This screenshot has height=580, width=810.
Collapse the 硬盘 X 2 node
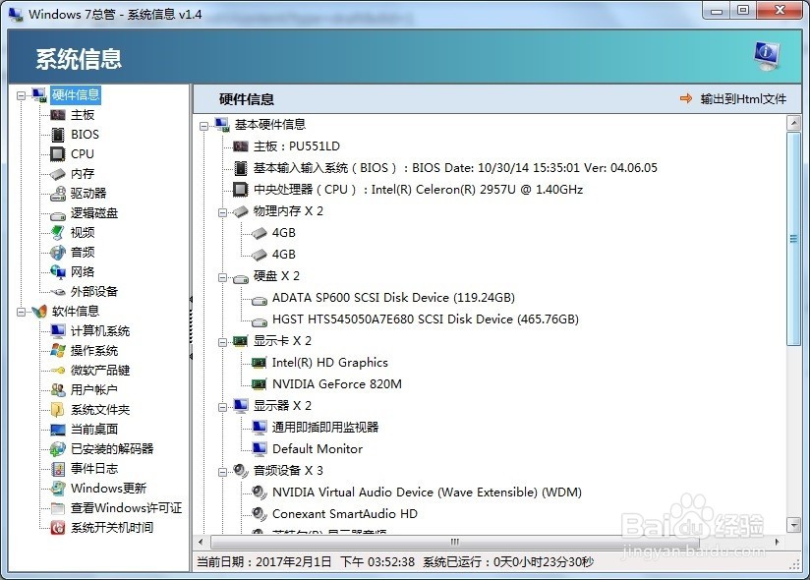point(222,277)
